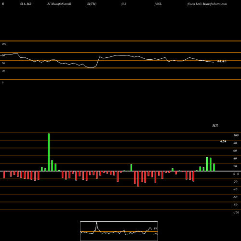Screen dimensions: 241x241
Task: Click the 'SI(TM)' header label
Action: pyautogui.click(x=92, y=4)
